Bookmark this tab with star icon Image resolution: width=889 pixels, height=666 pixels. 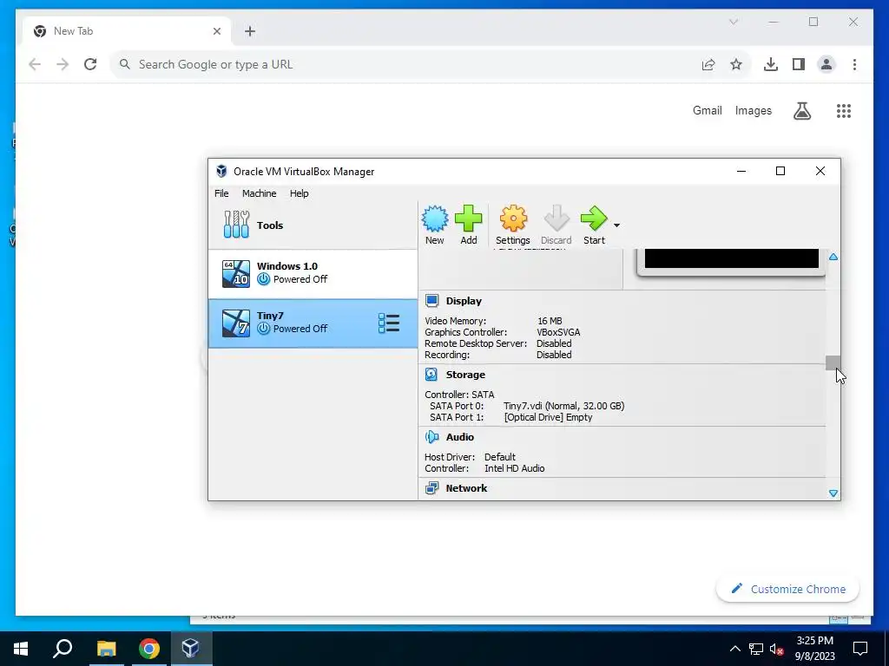pos(736,64)
